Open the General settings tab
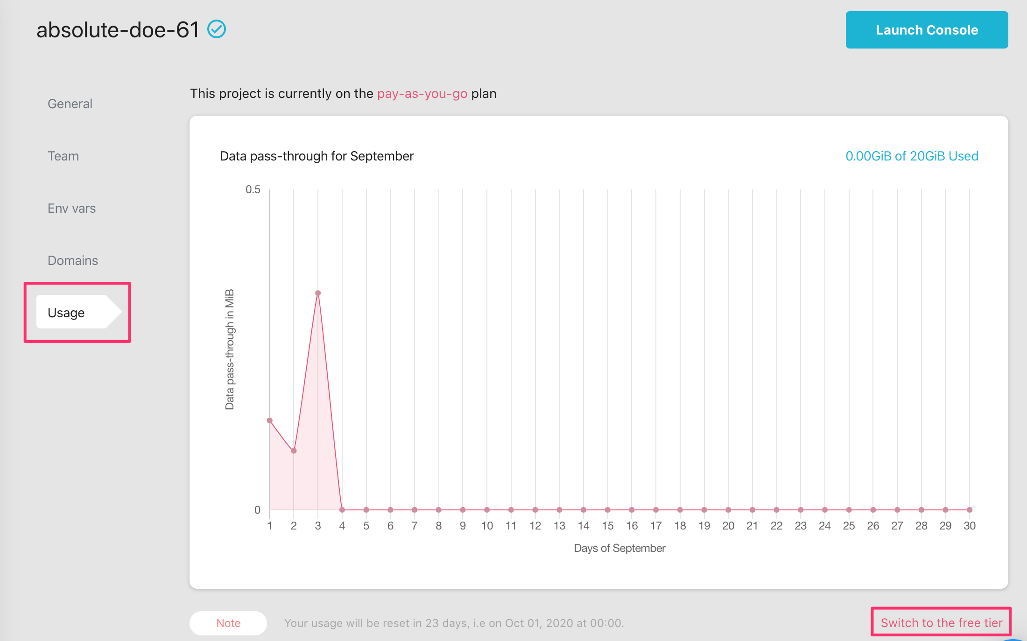This screenshot has height=641, width=1027. pyautogui.click(x=70, y=104)
